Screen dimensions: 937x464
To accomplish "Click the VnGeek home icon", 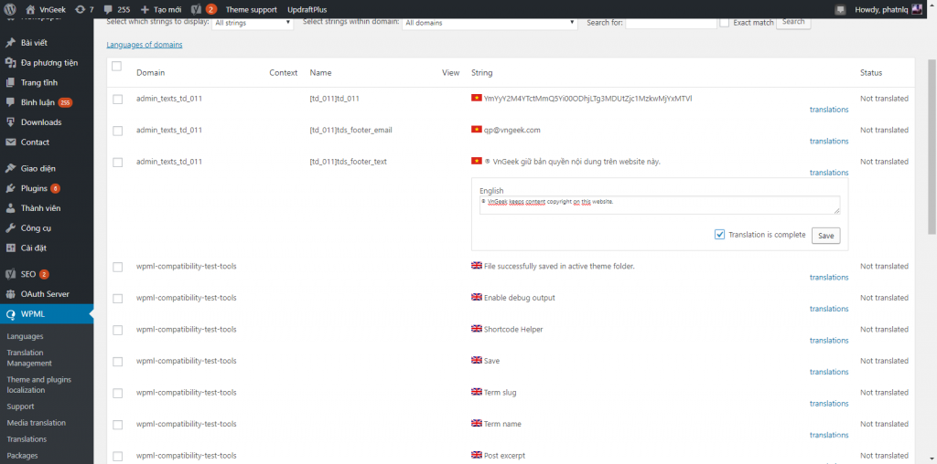I will click(30, 9).
